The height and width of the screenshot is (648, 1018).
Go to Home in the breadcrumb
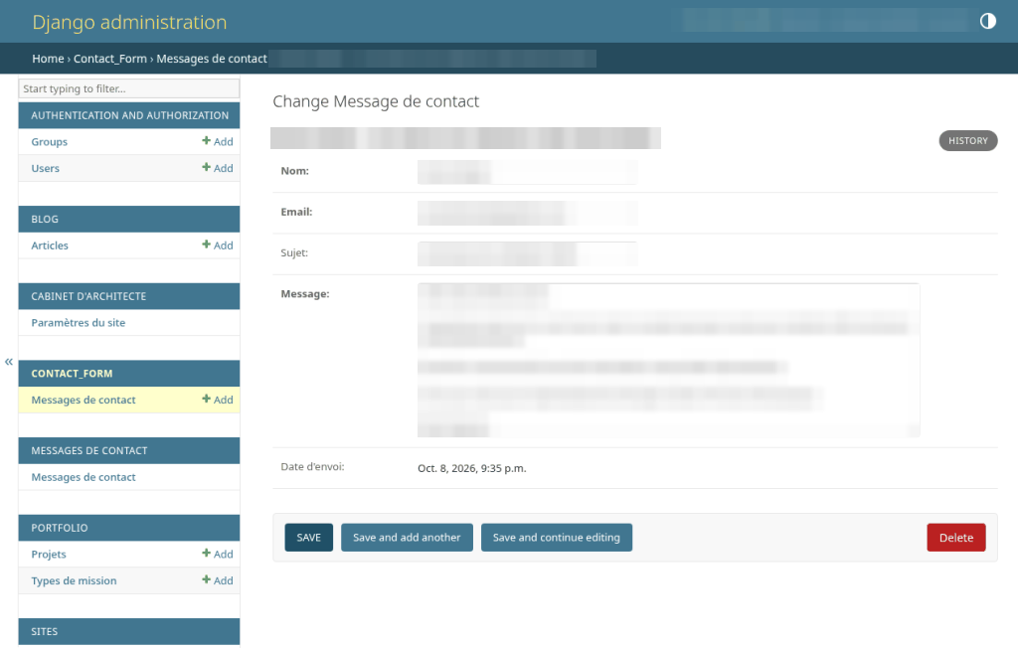point(48,59)
